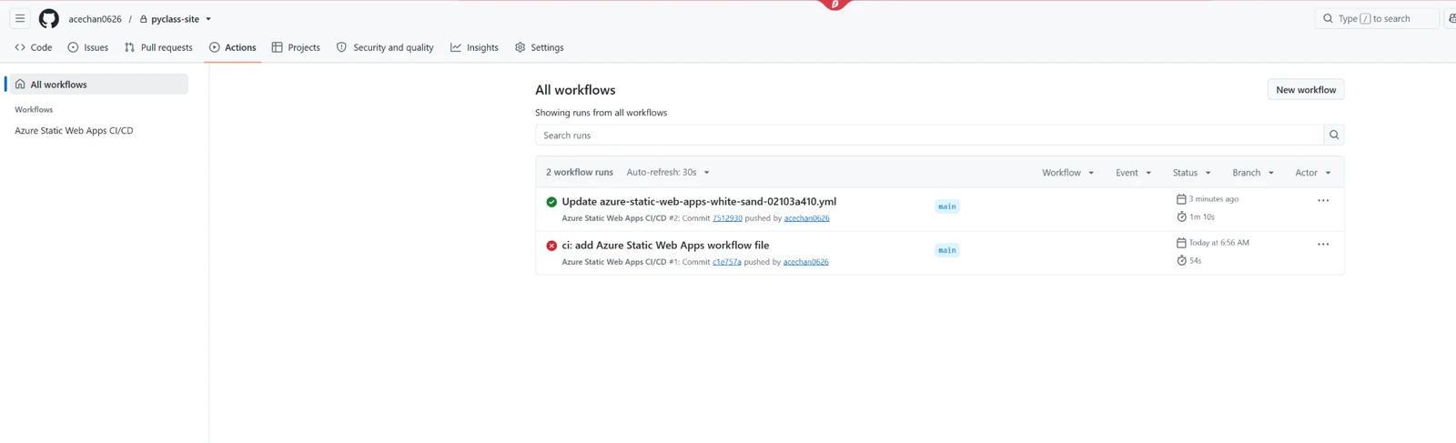This screenshot has width=1456, height=443.
Task: Click the '54s' duration text
Action: click(x=1195, y=261)
